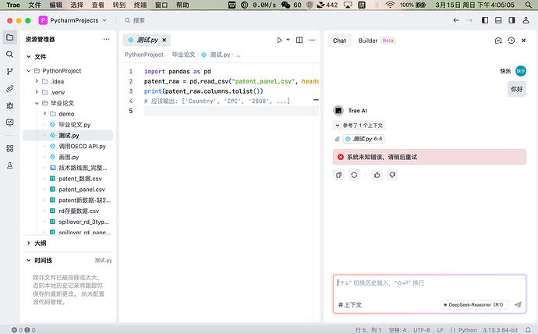
Task: Open editor more actions ellipsis
Action: 312,40
